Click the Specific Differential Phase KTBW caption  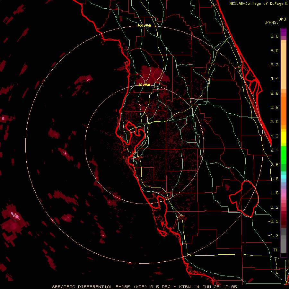click(144, 287)
